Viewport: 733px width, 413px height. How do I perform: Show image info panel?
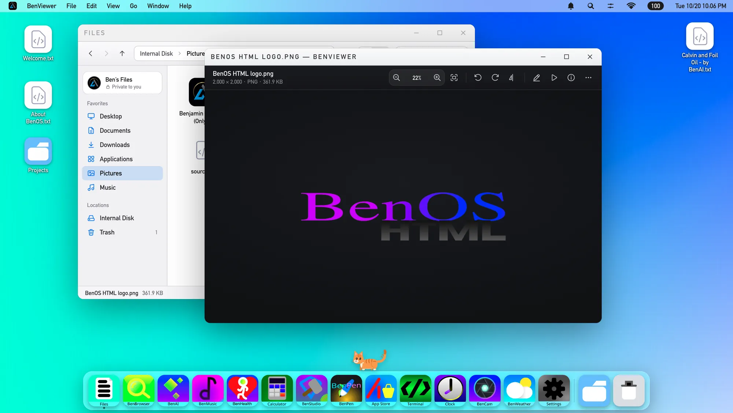point(571,78)
